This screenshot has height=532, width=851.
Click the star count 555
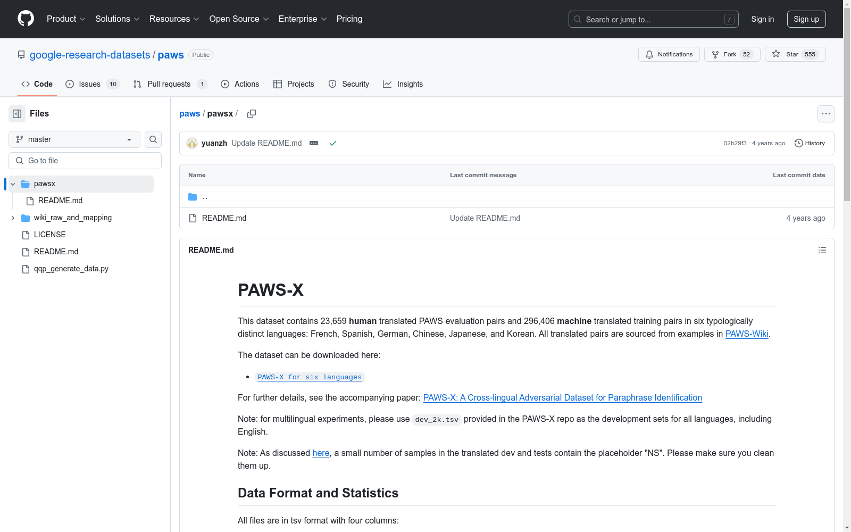point(810,54)
